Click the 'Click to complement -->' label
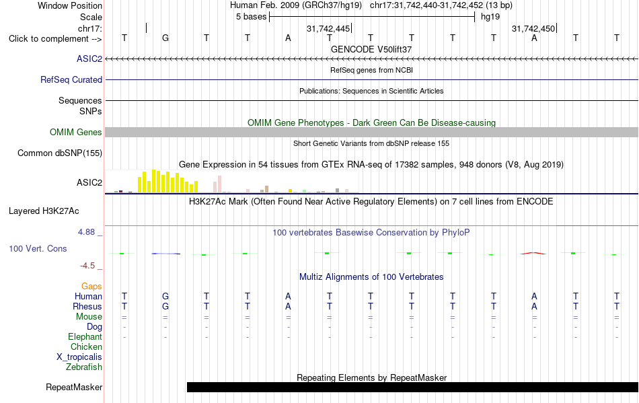 click(x=55, y=39)
